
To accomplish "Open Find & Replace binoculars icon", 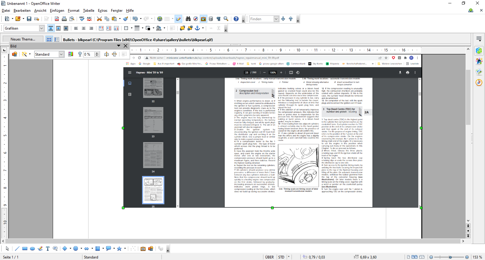I will [x=188, y=19].
